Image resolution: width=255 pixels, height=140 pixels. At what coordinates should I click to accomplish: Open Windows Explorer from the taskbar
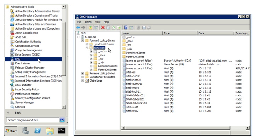point(50,131)
